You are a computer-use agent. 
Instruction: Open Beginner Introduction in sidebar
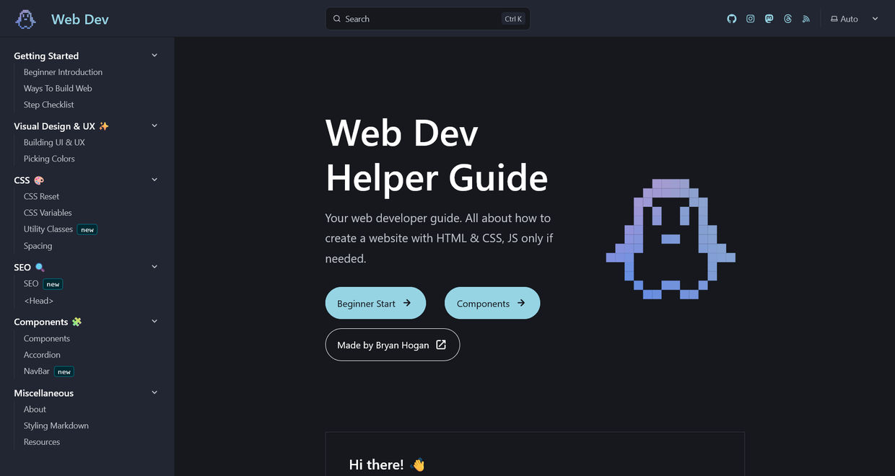click(x=63, y=72)
